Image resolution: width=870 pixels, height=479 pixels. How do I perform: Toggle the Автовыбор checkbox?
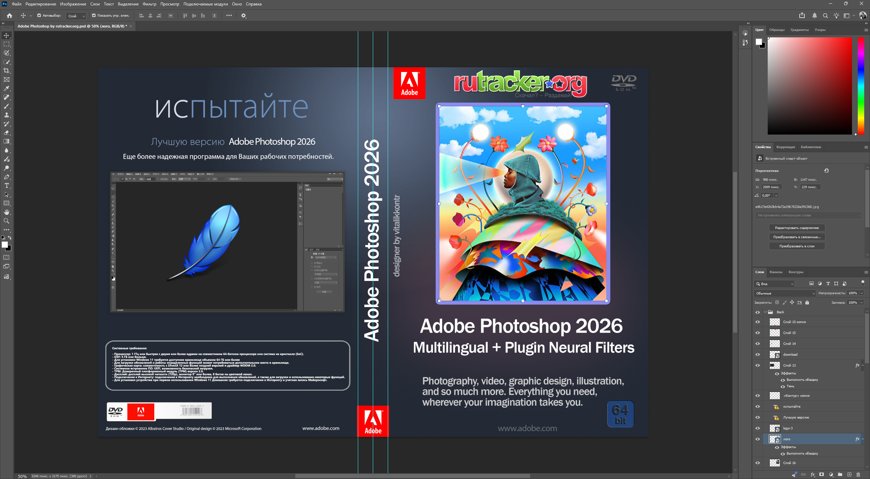[x=39, y=16]
